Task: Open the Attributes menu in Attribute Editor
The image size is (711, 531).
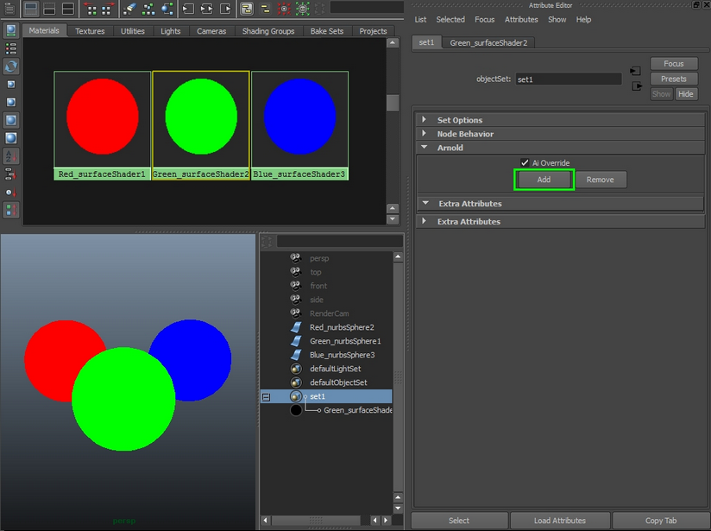Action: [x=521, y=19]
